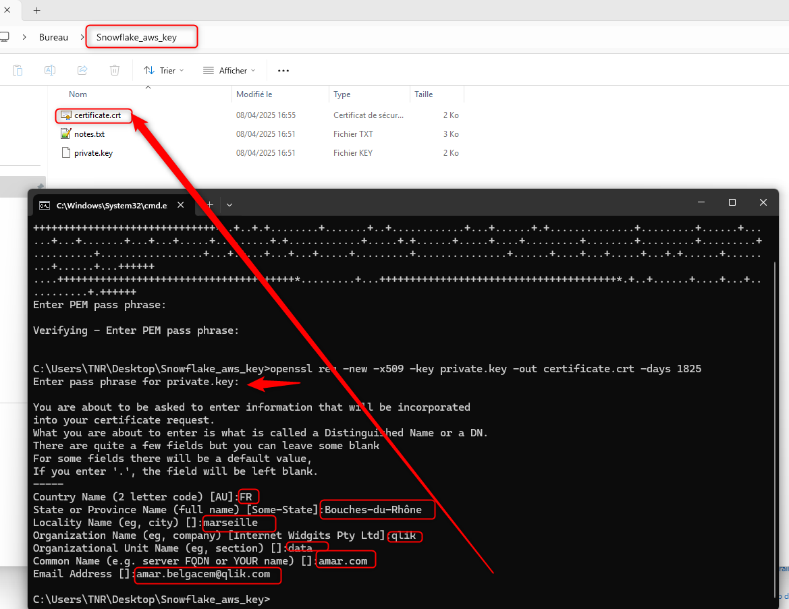Click the Paste icon in Explorer toolbar
Viewport: 789px width, 609px height.
click(x=18, y=70)
